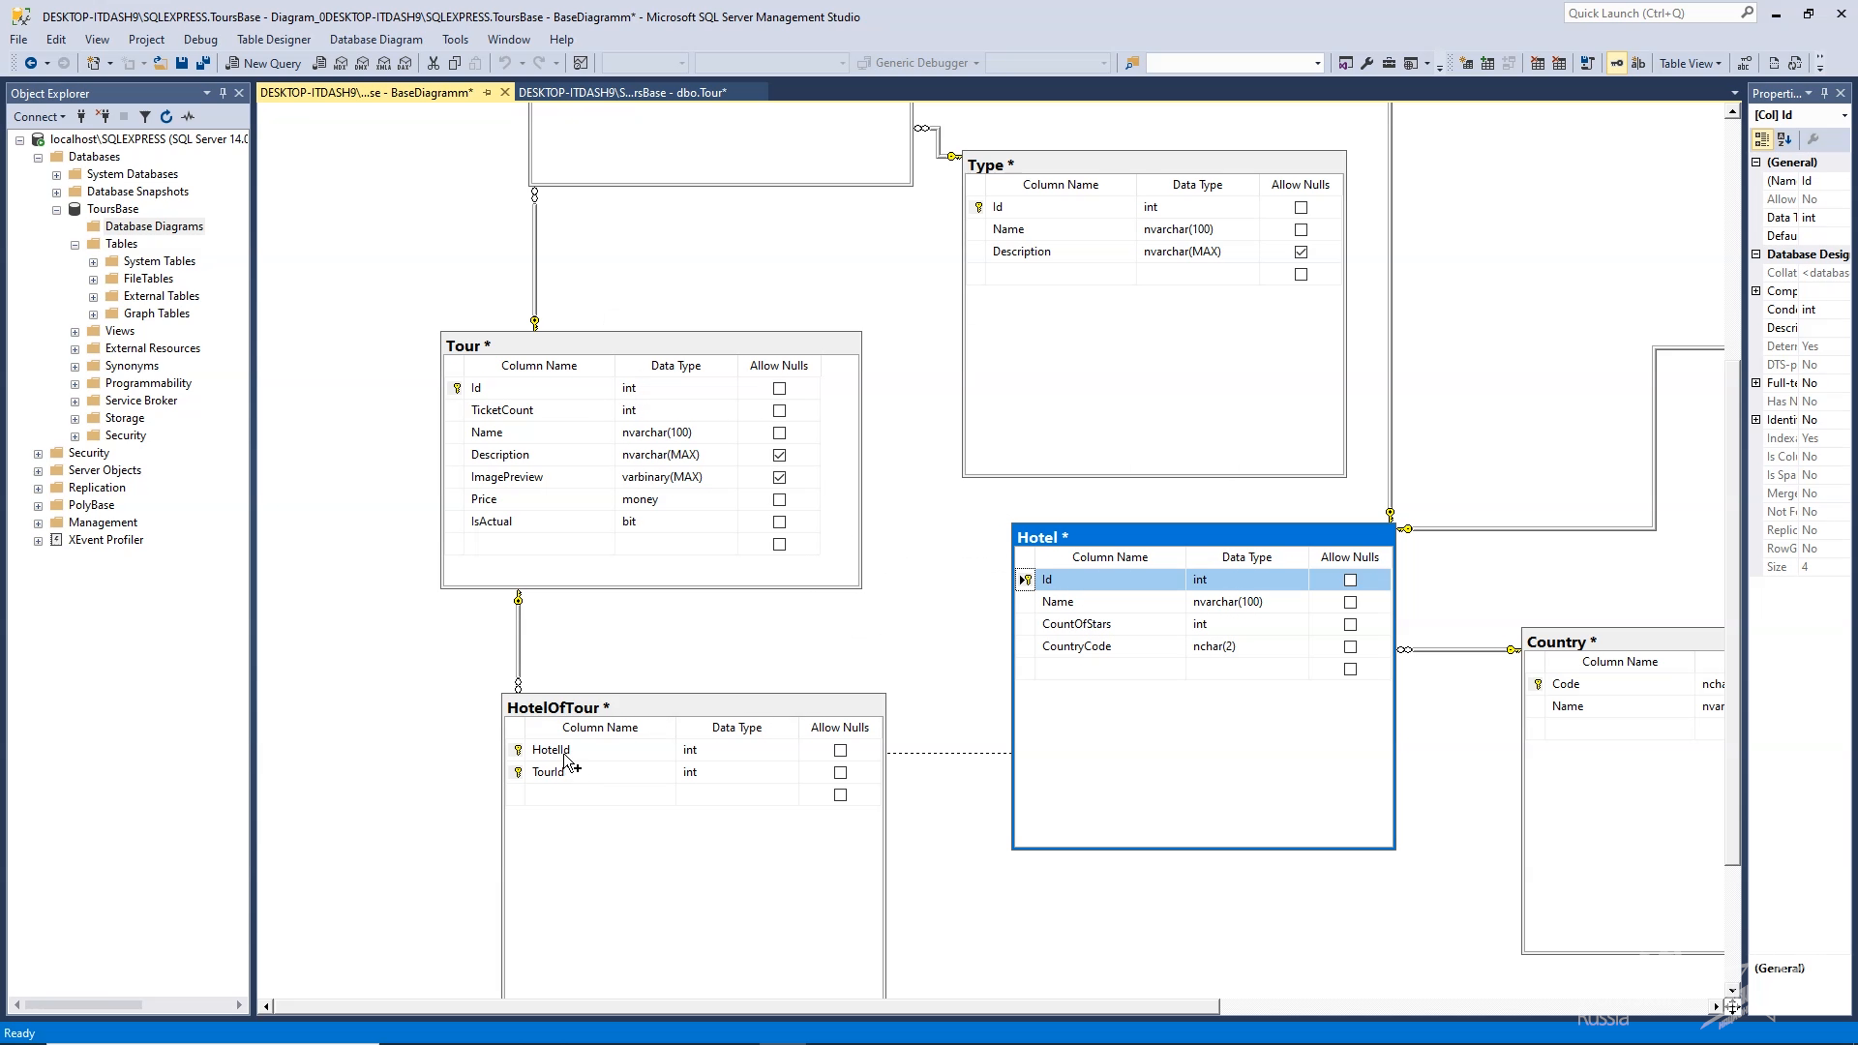Switch to the dbo.Tour tab
The width and height of the screenshot is (1858, 1045).
pos(623,92)
